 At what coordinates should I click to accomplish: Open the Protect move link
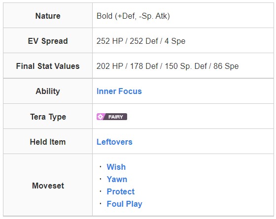pos(121,191)
